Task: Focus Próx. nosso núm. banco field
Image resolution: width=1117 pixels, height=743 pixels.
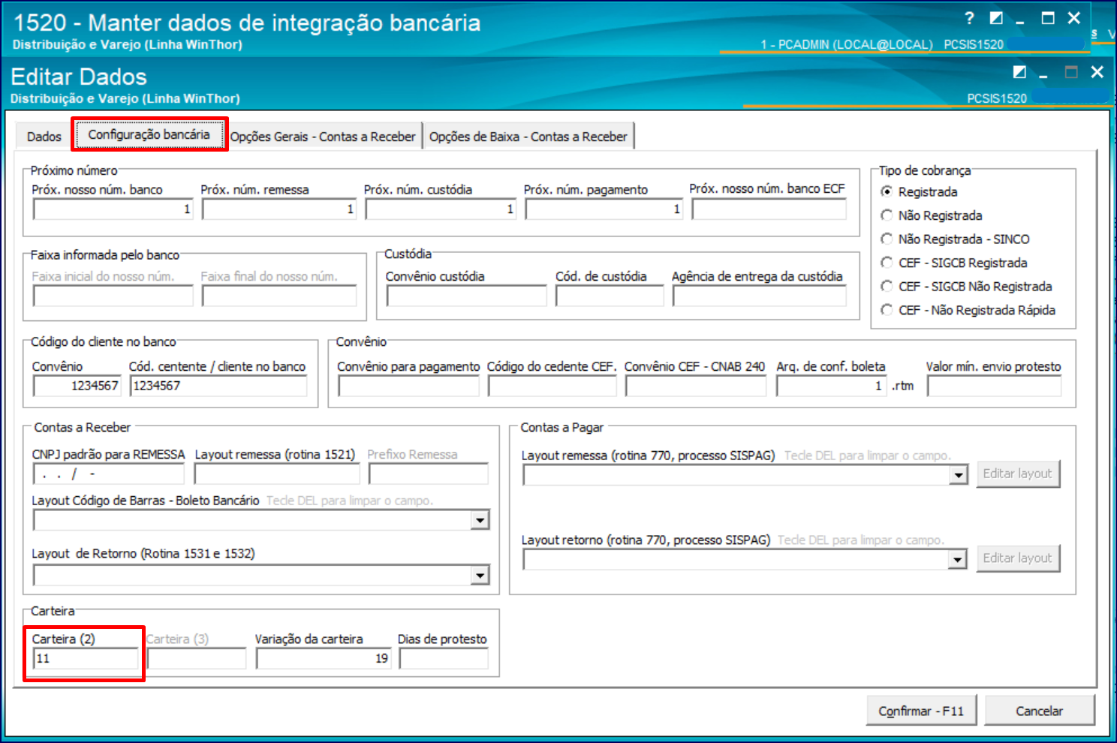Action: (x=113, y=209)
